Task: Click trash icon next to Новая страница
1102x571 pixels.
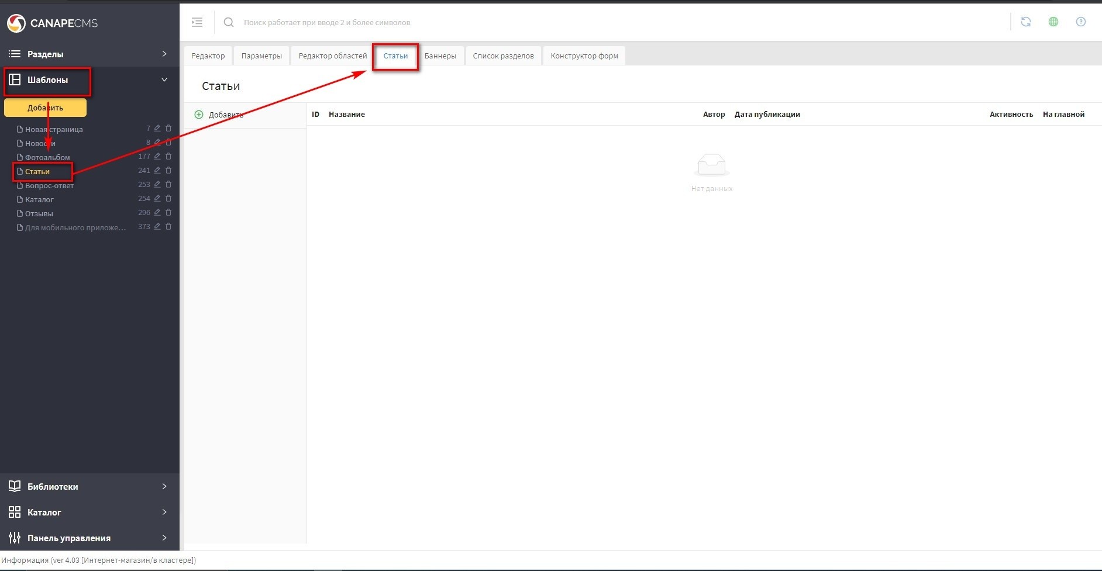Action: pyautogui.click(x=168, y=129)
